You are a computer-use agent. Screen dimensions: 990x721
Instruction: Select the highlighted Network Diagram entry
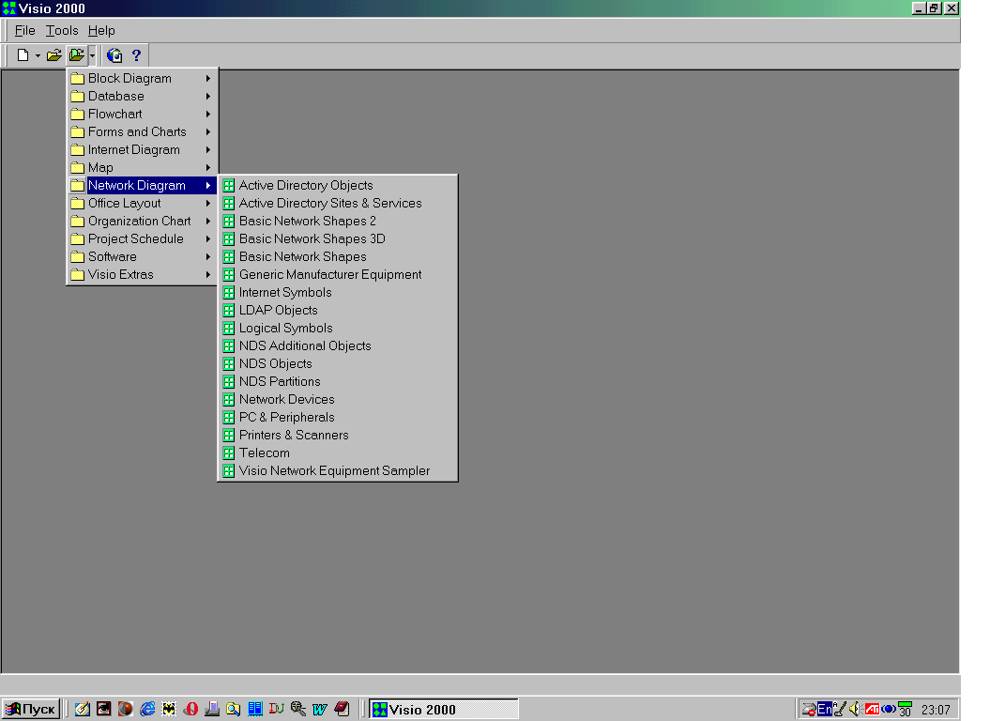142,185
